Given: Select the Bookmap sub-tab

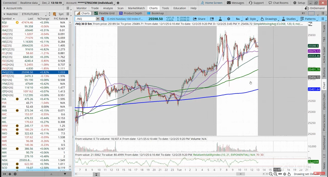Looking at the screenshot, I should coord(155,13).
